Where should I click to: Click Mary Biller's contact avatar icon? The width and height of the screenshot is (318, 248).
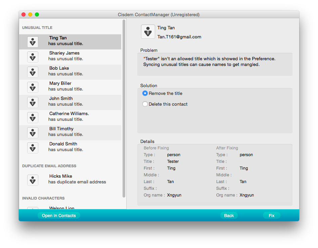click(x=33, y=87)
